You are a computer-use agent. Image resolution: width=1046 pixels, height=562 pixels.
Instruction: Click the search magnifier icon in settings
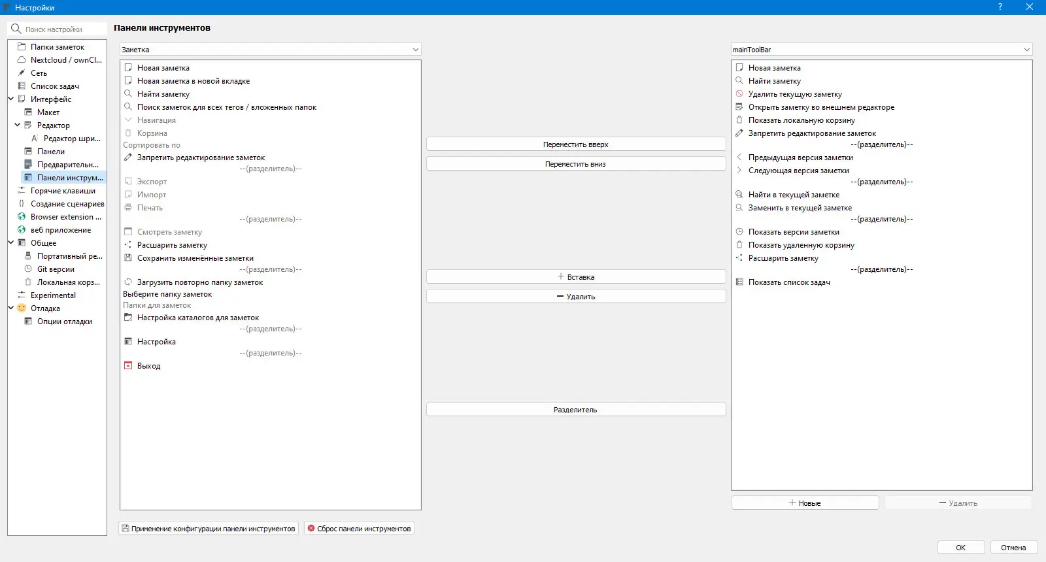tap(16, 29)
